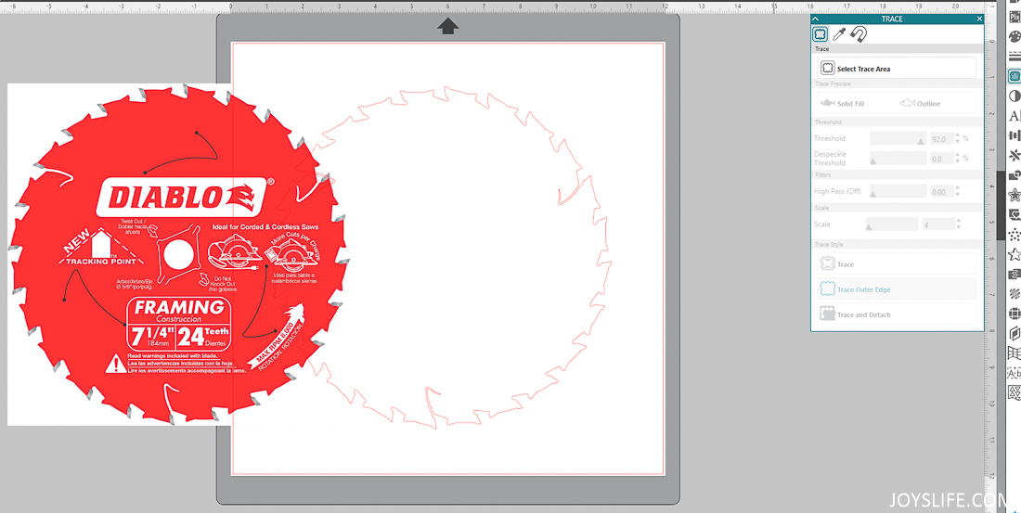Increase Scale with the up arrow
Screen dimensions: 1021x513
click(957, 222)
